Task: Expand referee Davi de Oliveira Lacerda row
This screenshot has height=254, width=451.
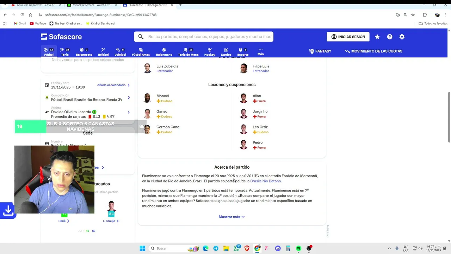Action: click(87, 113)
